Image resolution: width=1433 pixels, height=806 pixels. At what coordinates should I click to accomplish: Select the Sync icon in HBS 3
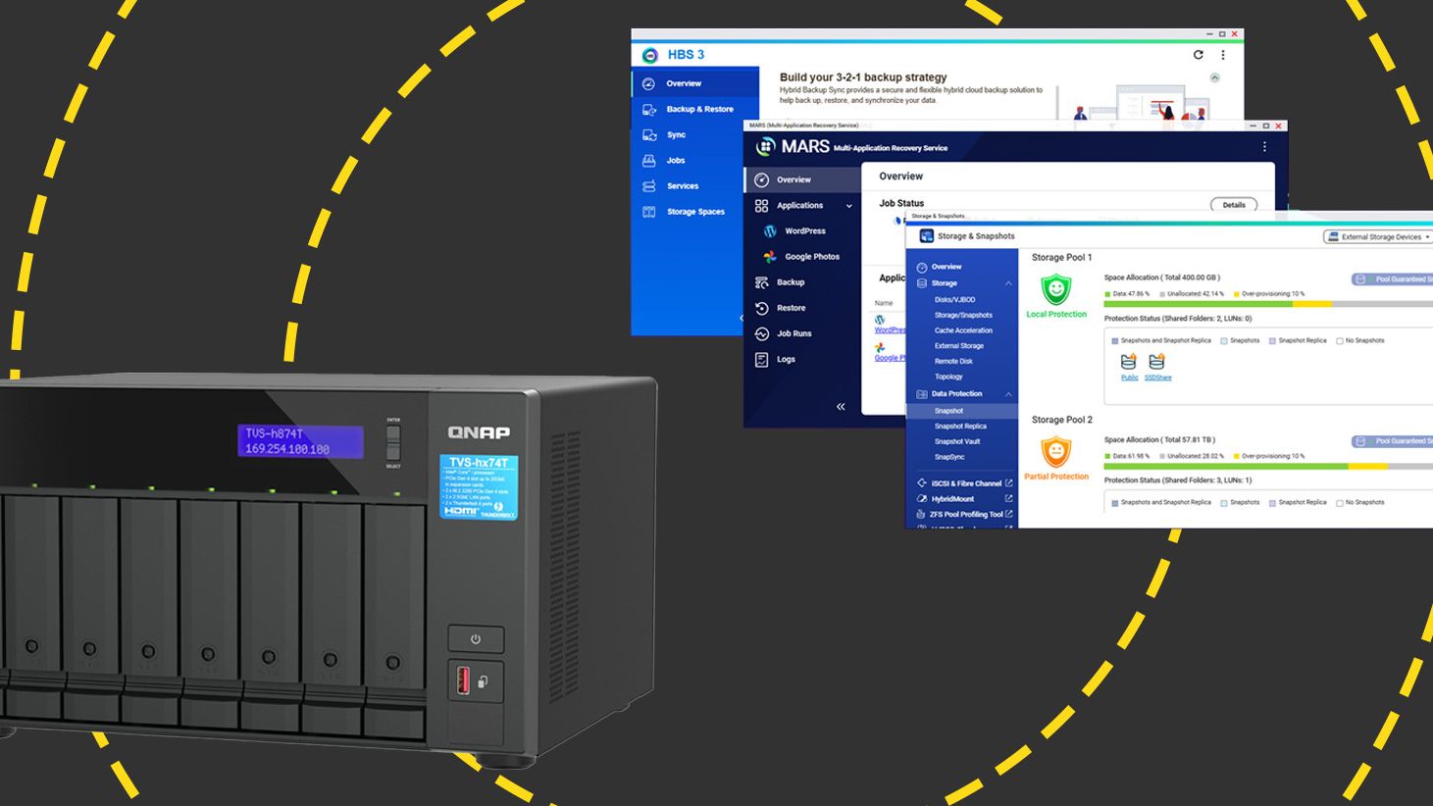tap(649, 134)
